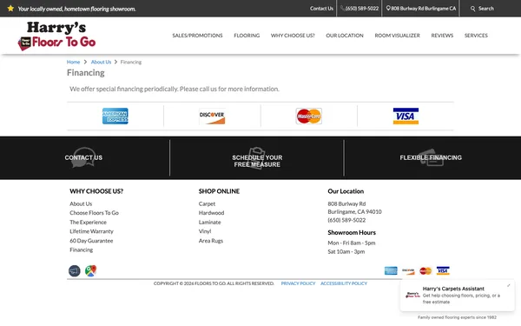521x326 pixels.
Task: Open the Privacy Policy link
Action: point(298,283)
